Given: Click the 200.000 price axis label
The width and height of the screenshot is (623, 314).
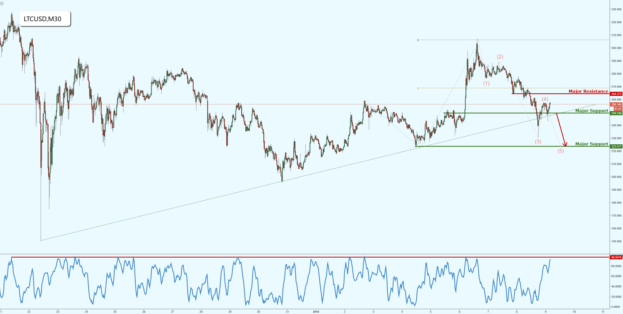Looking at the screenshot, I should point(616,177).
